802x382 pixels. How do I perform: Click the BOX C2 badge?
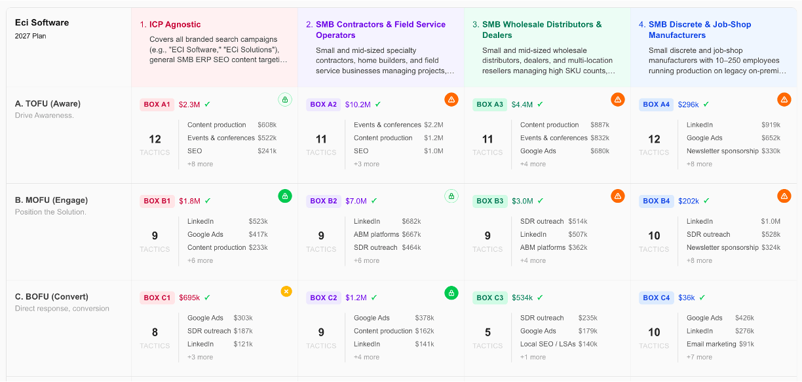(x=324, y=298)
